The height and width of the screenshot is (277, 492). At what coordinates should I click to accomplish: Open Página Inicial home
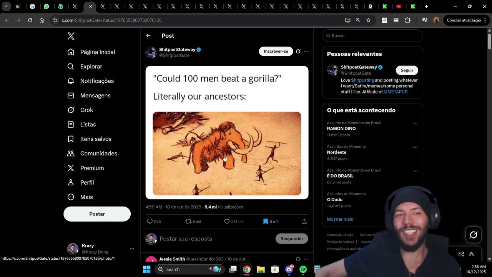tap(91, 52)
